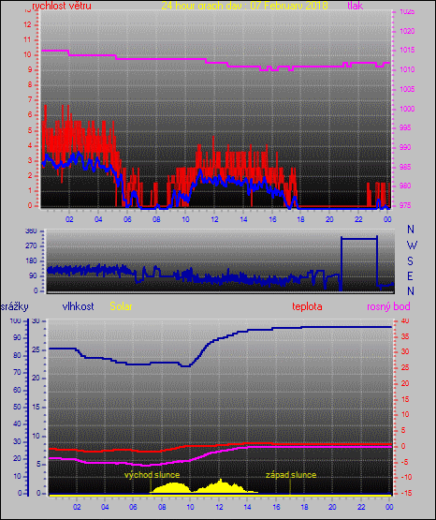The image size is (436, 520).
Task: Click the 'W' wind direction label
Action: click(x=412, y=245)
